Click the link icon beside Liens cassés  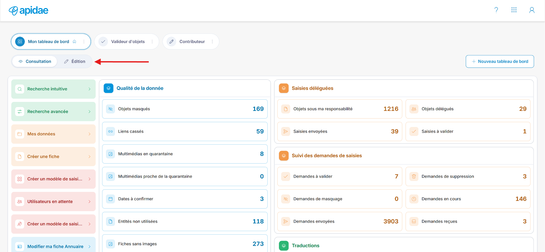pos(110,131)
